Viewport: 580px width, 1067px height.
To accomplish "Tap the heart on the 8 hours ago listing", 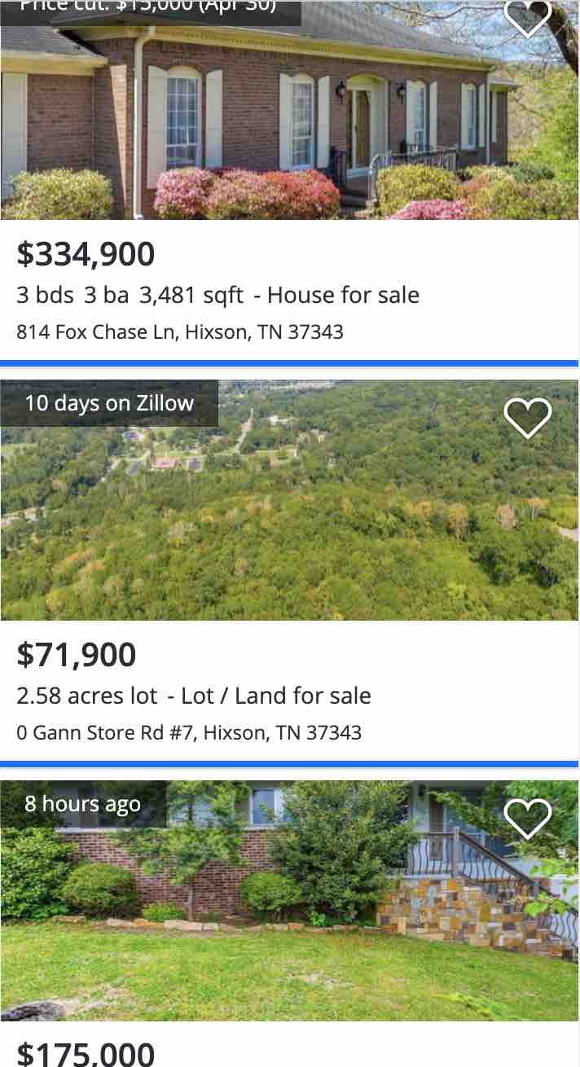I will (528, 819).
